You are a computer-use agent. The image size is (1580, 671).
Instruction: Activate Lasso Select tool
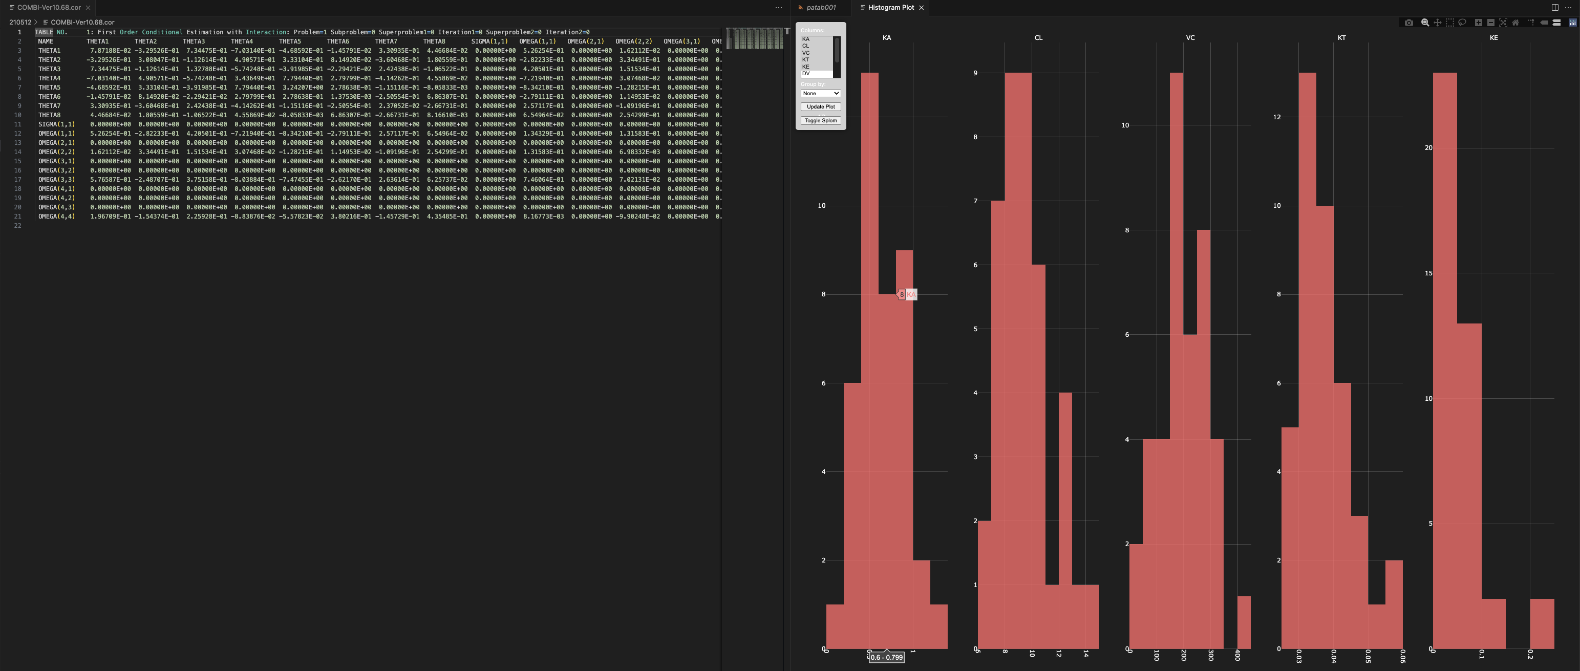coord(1462,23)
